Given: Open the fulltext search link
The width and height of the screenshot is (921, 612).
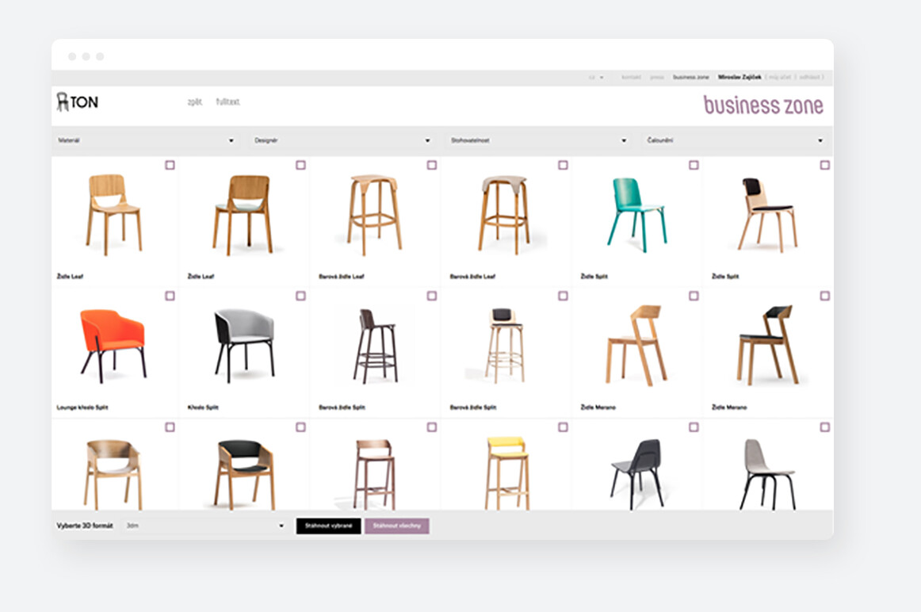Looking at the screenshot, I should (x=228, y=102).
